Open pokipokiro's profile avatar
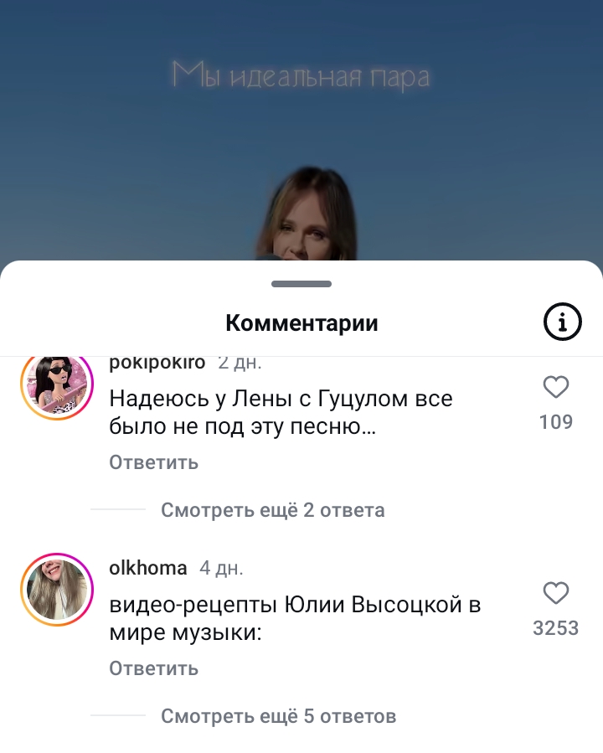This screenshot has width=603, height=753. (57, 384)
